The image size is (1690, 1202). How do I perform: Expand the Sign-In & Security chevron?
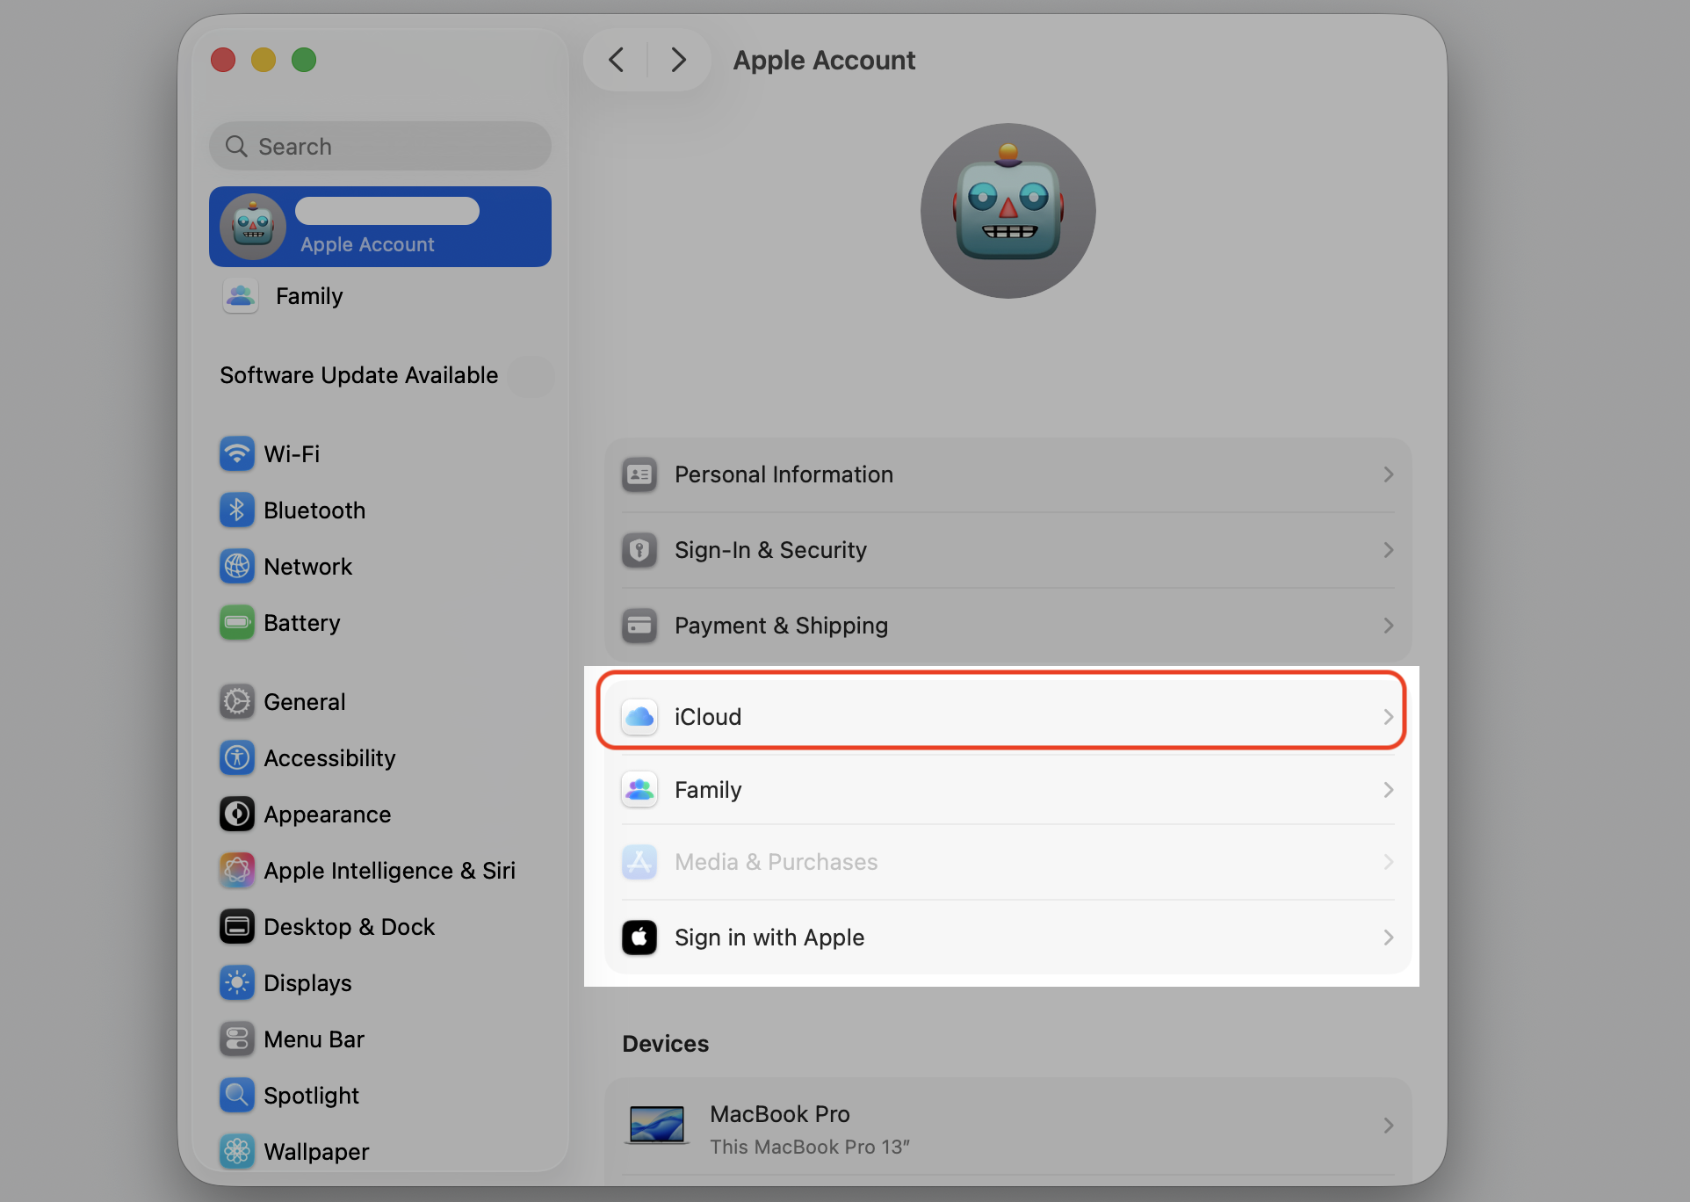(1389, 550)
